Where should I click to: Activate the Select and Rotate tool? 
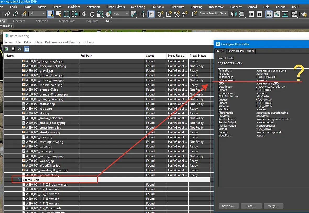[92, 14]
